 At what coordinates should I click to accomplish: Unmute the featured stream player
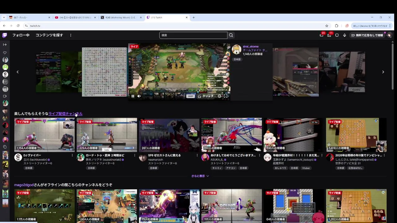[x=139, y=96]
